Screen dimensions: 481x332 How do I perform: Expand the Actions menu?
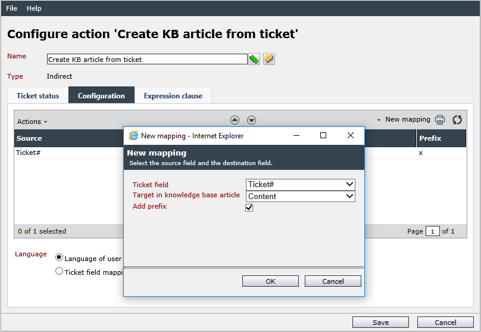(x=32, y=122)
